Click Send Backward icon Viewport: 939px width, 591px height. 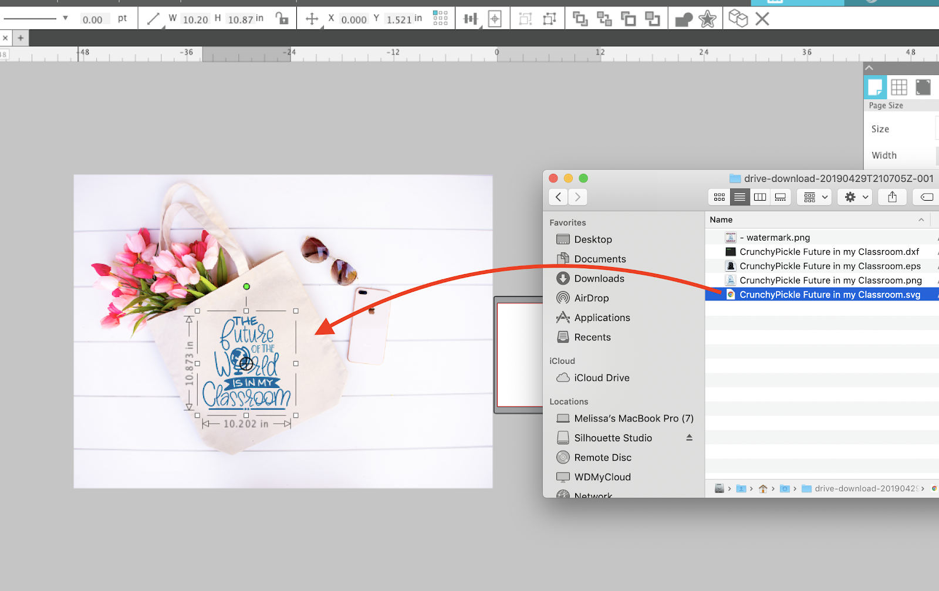(628, 19)
